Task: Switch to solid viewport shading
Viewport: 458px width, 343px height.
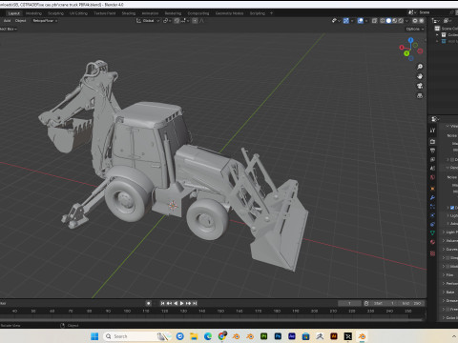Action: coord(388,21)
